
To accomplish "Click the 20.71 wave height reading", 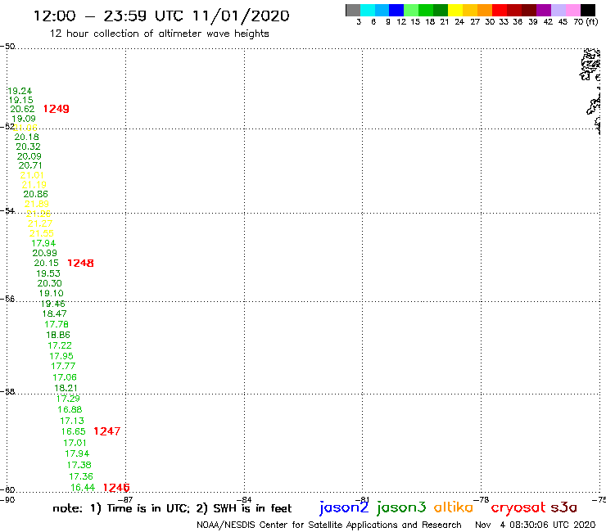I will [30, 166].
